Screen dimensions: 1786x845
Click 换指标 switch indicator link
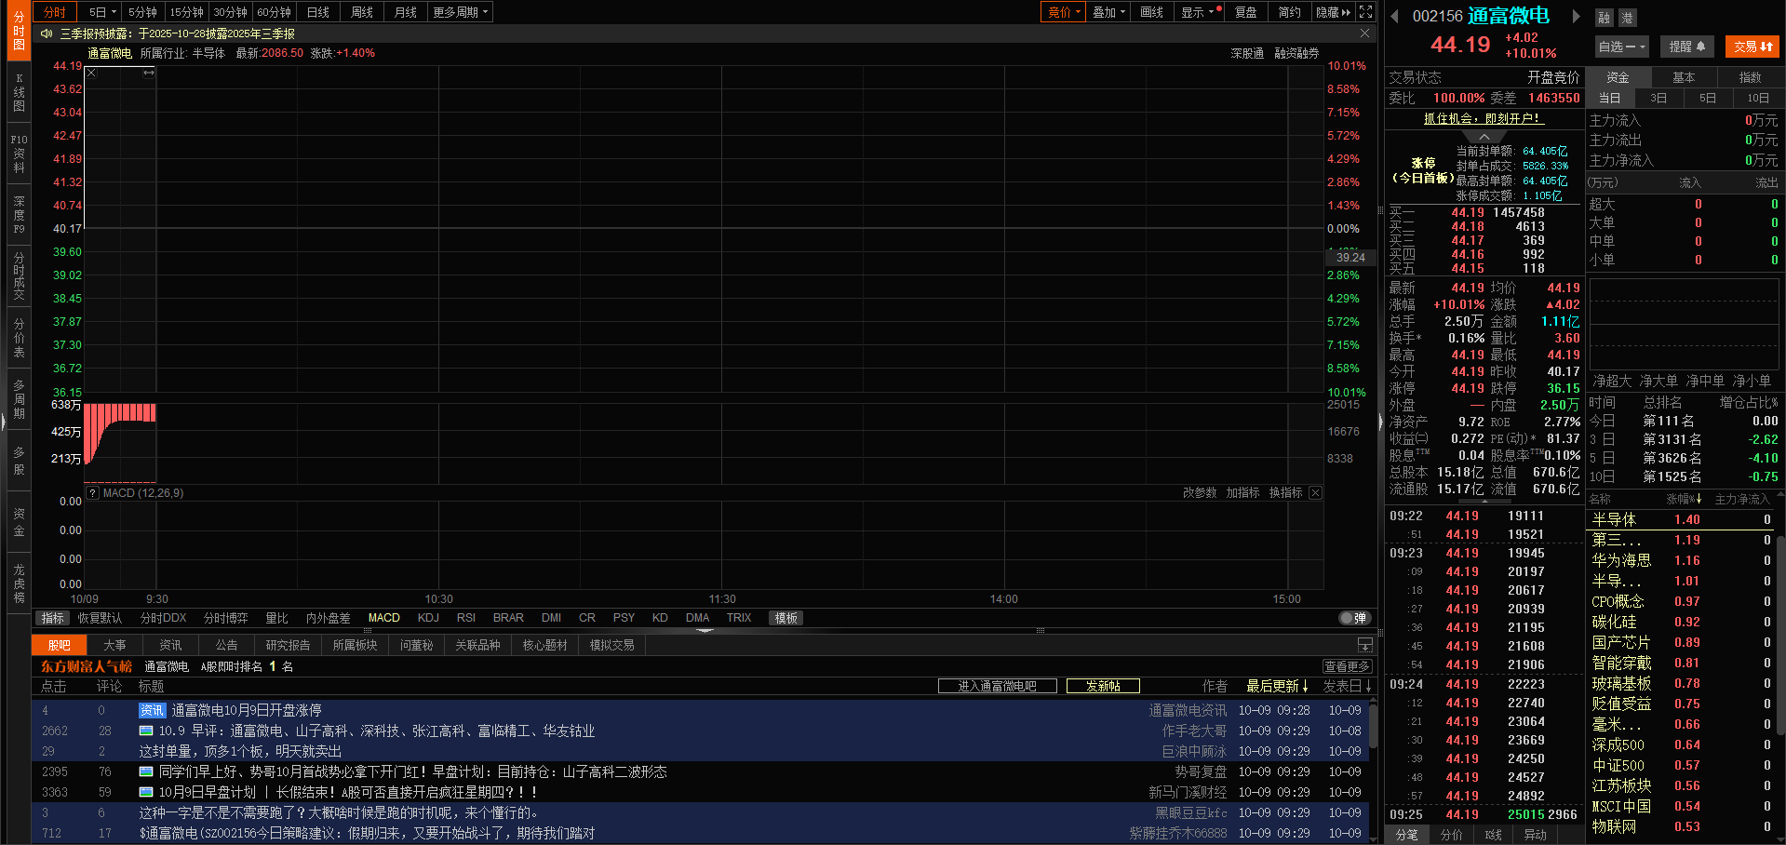1285,493
